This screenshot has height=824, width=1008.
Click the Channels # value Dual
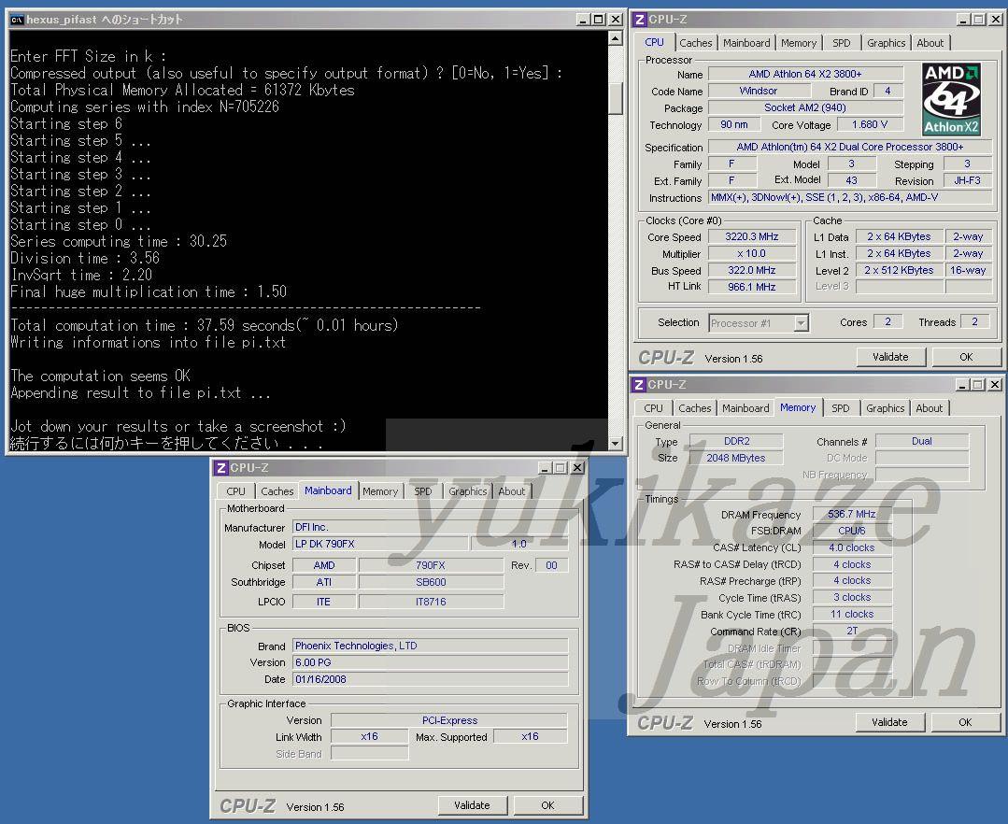[922, 441]
